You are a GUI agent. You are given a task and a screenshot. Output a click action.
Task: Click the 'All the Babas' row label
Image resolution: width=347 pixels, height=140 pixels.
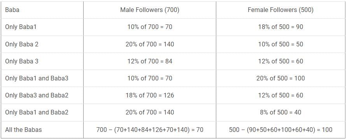point(23,130)
